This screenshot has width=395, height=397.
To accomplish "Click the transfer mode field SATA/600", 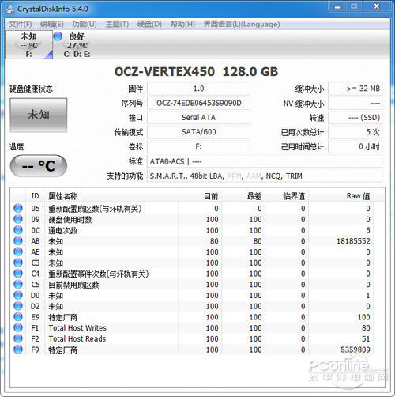I will pos(198,132).
